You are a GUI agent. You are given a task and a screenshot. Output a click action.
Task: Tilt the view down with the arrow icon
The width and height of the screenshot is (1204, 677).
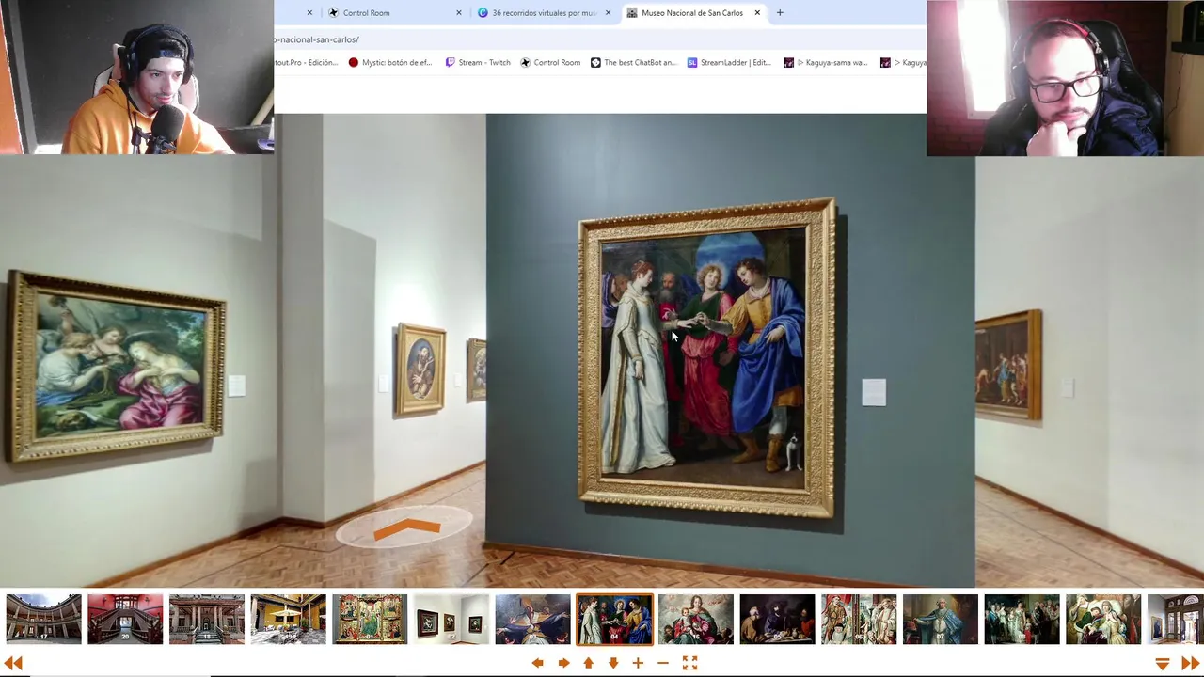click(613, 663)
